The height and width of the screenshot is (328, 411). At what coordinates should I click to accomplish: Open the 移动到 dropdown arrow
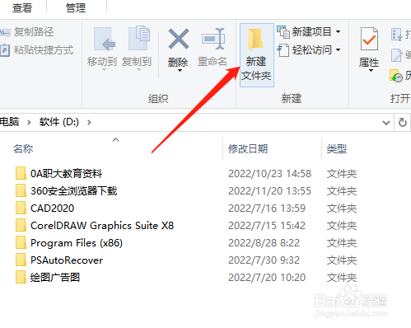pos(104,70)
